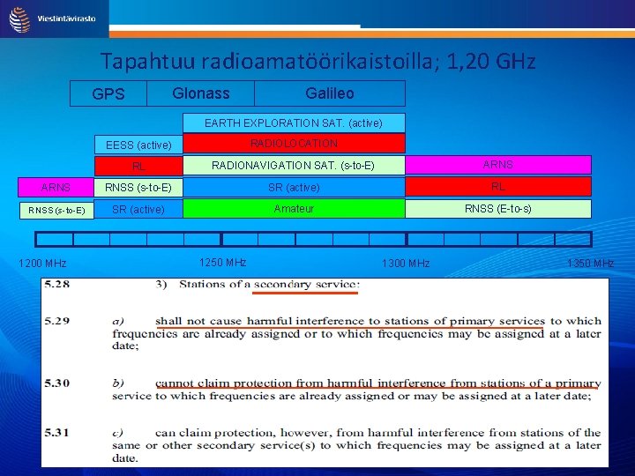This screenshot has width=635, height=476.
Task: Click the Viestintävirasto globe logo
Action: pos(19,19)
